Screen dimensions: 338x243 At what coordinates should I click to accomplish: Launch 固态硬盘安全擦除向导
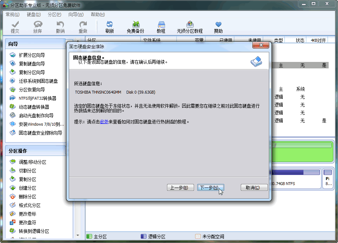[36, 133]
